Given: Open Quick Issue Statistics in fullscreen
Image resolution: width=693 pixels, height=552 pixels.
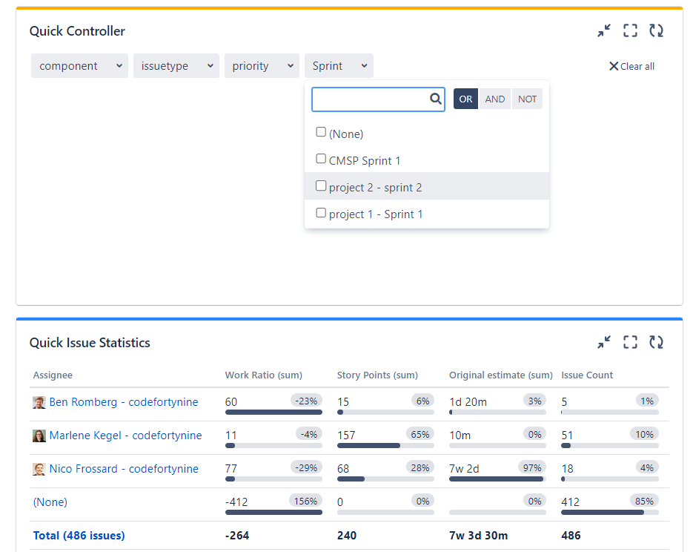Looking at the screenshot, I should tap(630, 342).
